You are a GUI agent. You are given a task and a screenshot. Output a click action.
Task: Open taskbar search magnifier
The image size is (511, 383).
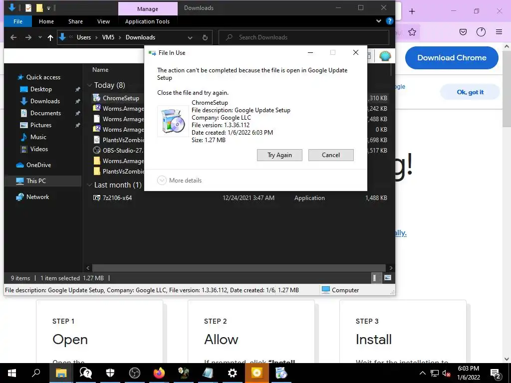click(36, 373)
